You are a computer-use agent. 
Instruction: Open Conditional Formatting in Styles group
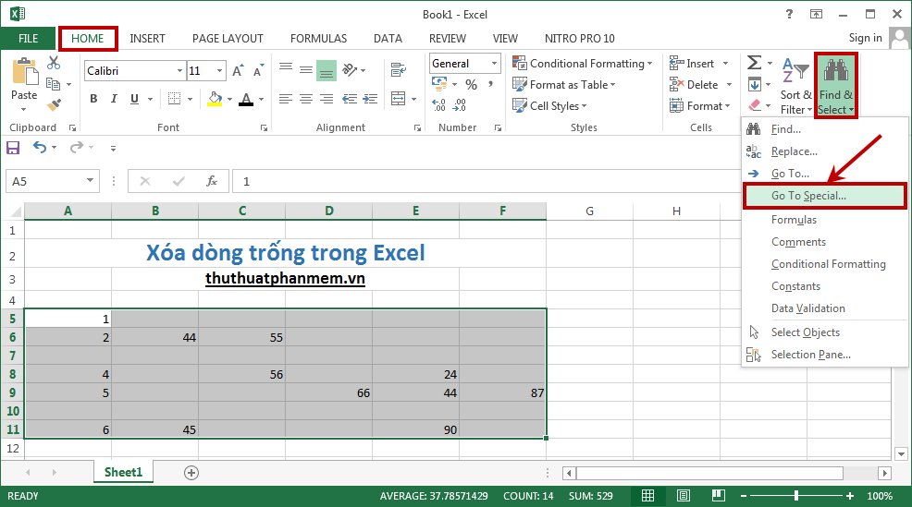[582, 64]
